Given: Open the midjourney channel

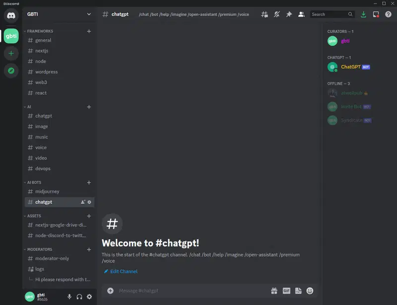Looking at the screenshot, I should 60,192.
